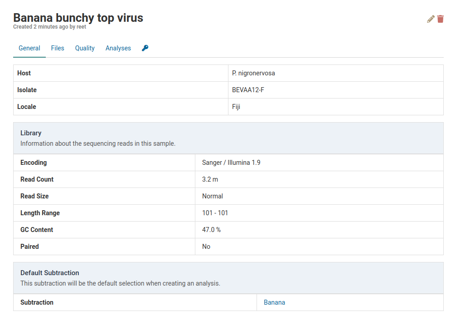Click the Banana bunchy top virus title
456x331 pixels.
78,18
